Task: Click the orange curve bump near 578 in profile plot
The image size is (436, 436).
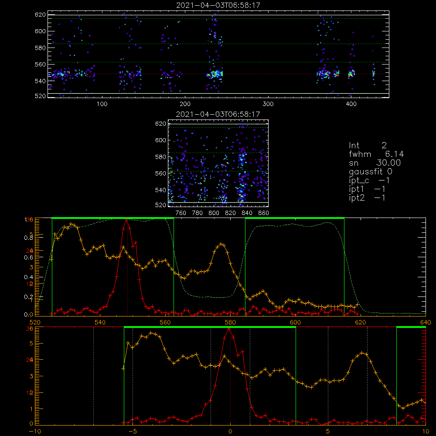Action: 221,244
